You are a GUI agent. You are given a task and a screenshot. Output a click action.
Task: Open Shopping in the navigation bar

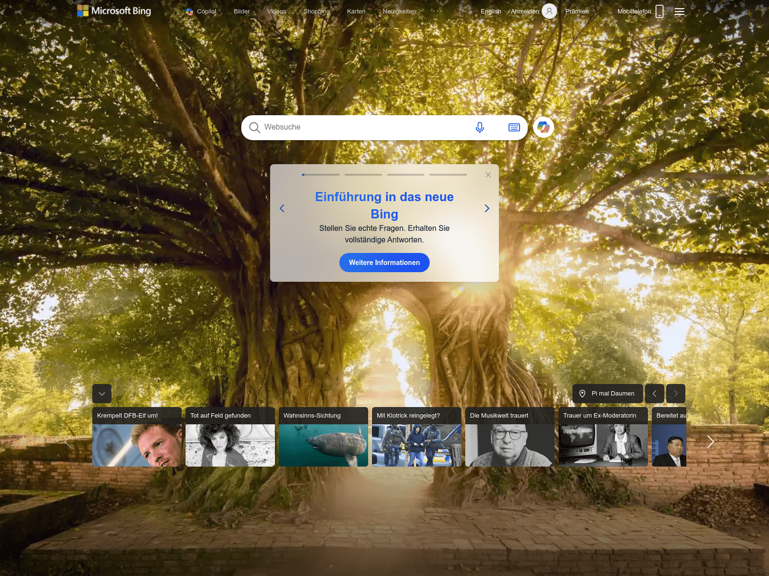[x=316, y=12]
